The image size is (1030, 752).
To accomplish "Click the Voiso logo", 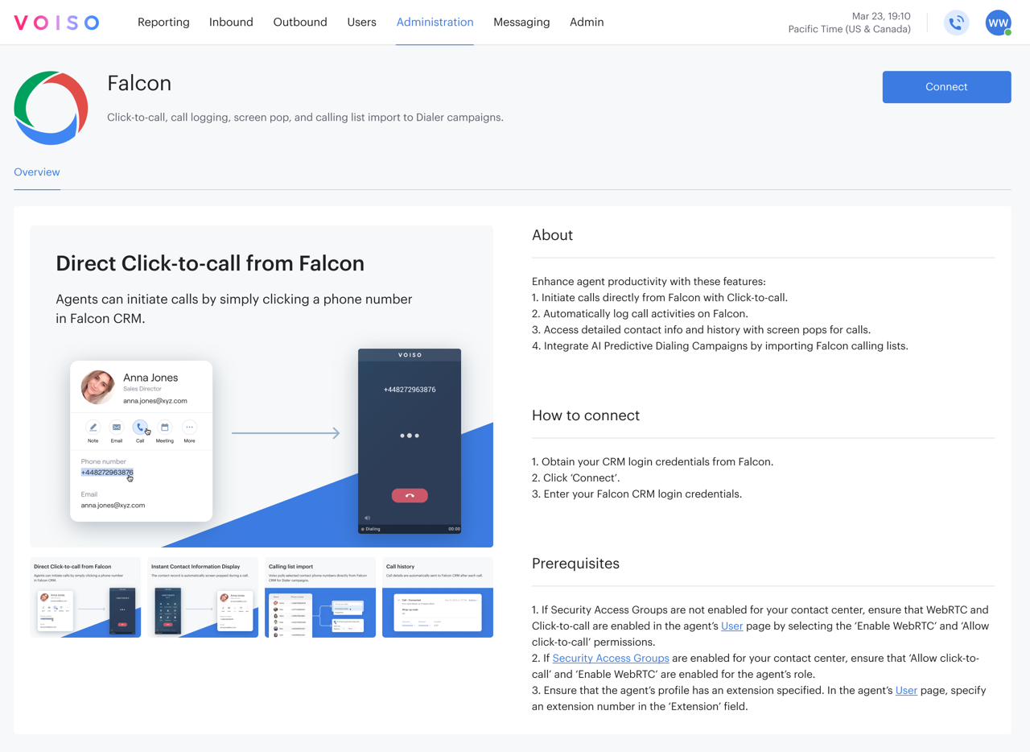I will point(56,23).
